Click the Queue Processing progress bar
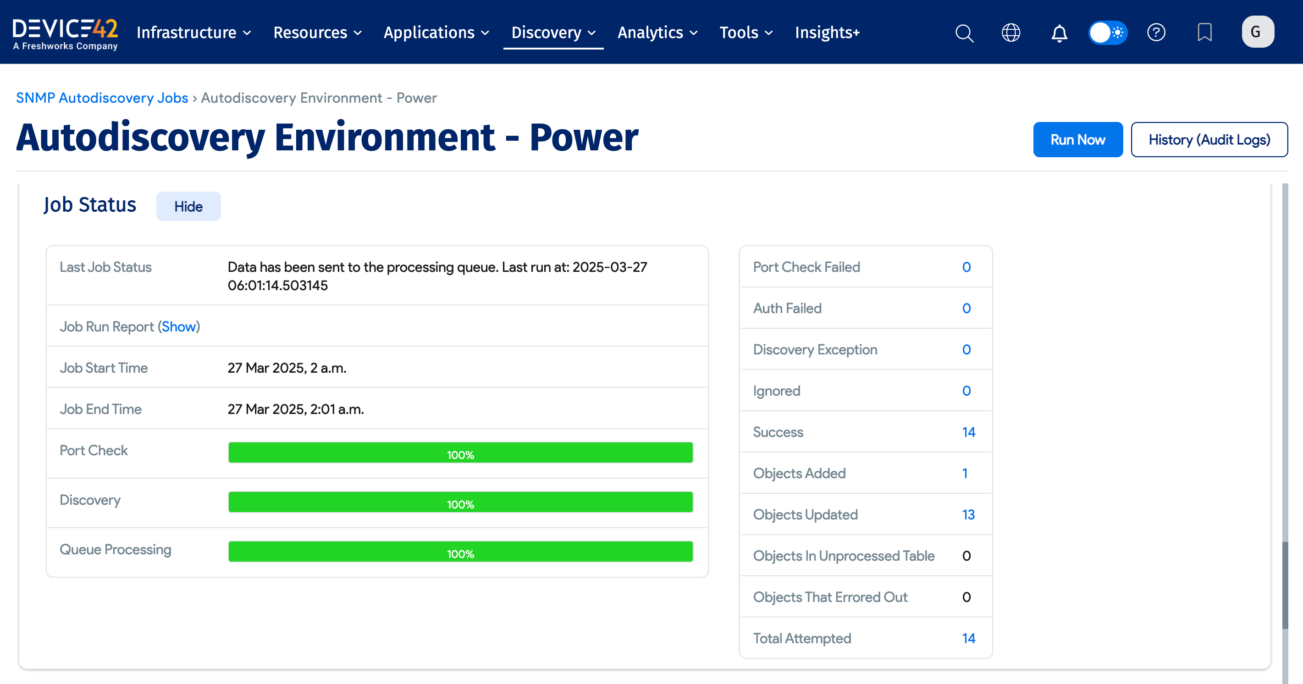This screenshot has height=684, width=1303. pos(460,552)
